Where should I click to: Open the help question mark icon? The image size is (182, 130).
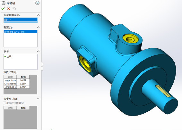click(x=37, y=3)
